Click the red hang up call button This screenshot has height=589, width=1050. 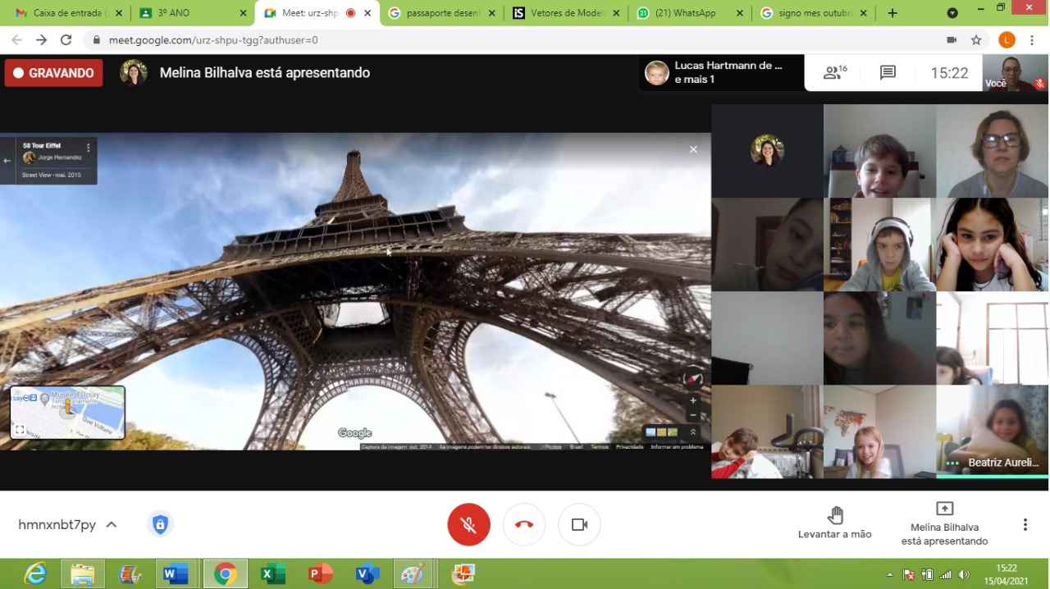click(x=524, y=524)
